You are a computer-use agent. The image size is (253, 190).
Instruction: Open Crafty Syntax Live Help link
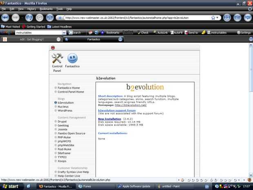point(73,172)
